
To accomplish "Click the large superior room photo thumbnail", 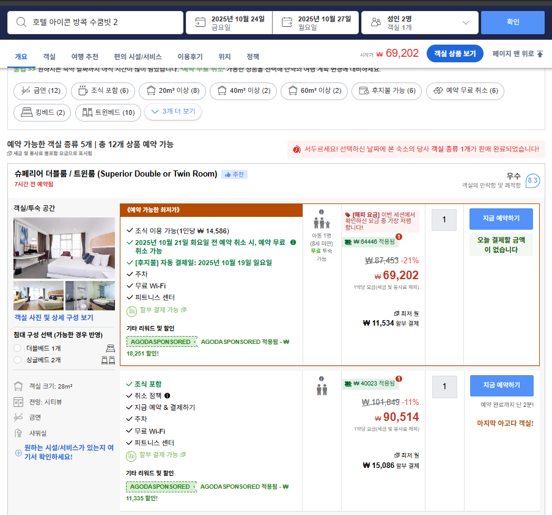I will point(64,247).
